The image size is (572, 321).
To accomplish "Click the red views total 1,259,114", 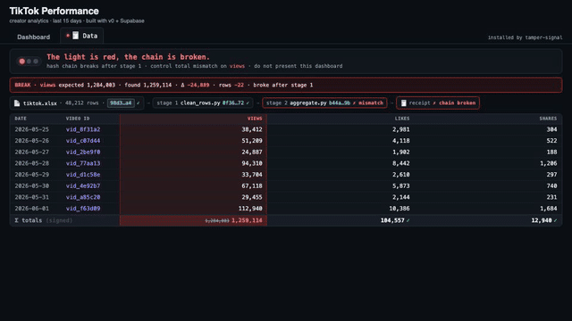I will pyautogui.click(x=247, y=220).
